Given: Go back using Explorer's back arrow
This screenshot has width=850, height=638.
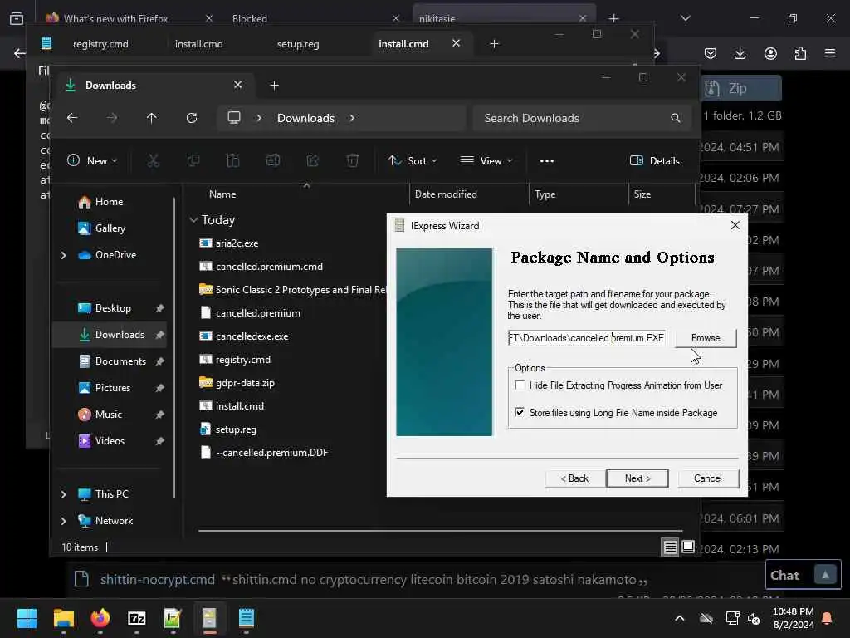Looking at the screenshot, I should 72,118.
